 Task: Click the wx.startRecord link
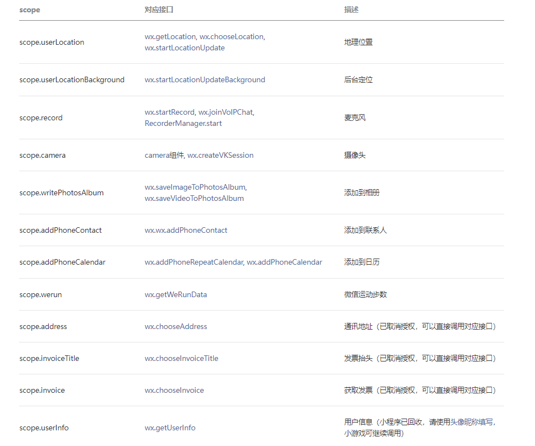click(x=169, y=112)
